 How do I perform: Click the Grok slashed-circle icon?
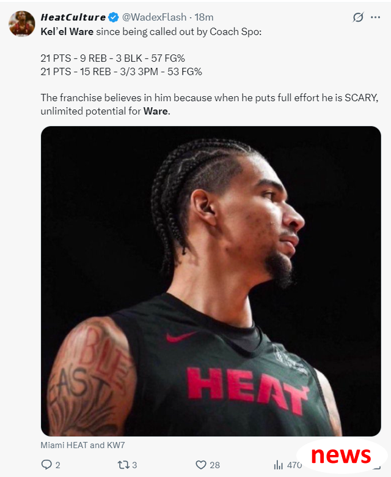point(358,17)
